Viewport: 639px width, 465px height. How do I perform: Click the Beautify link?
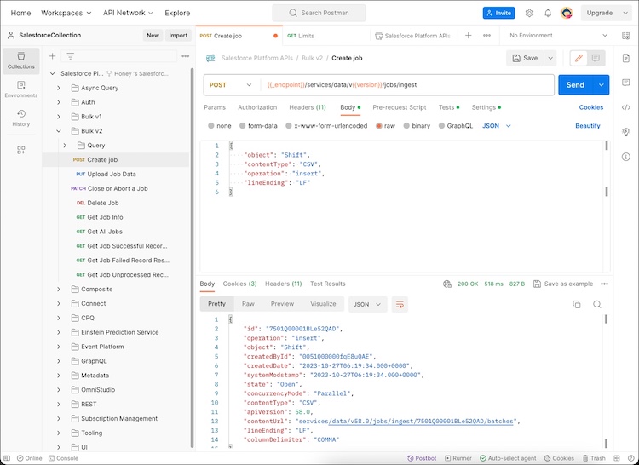click(x=588, y=126)
